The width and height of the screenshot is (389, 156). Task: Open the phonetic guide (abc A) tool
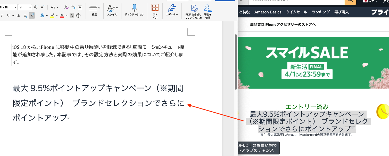(x=73, y=7)
